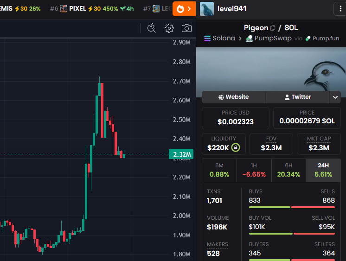346x261 pixels.
Task: Click PIXEL 450% gain figure
Action: pos(110,9)
